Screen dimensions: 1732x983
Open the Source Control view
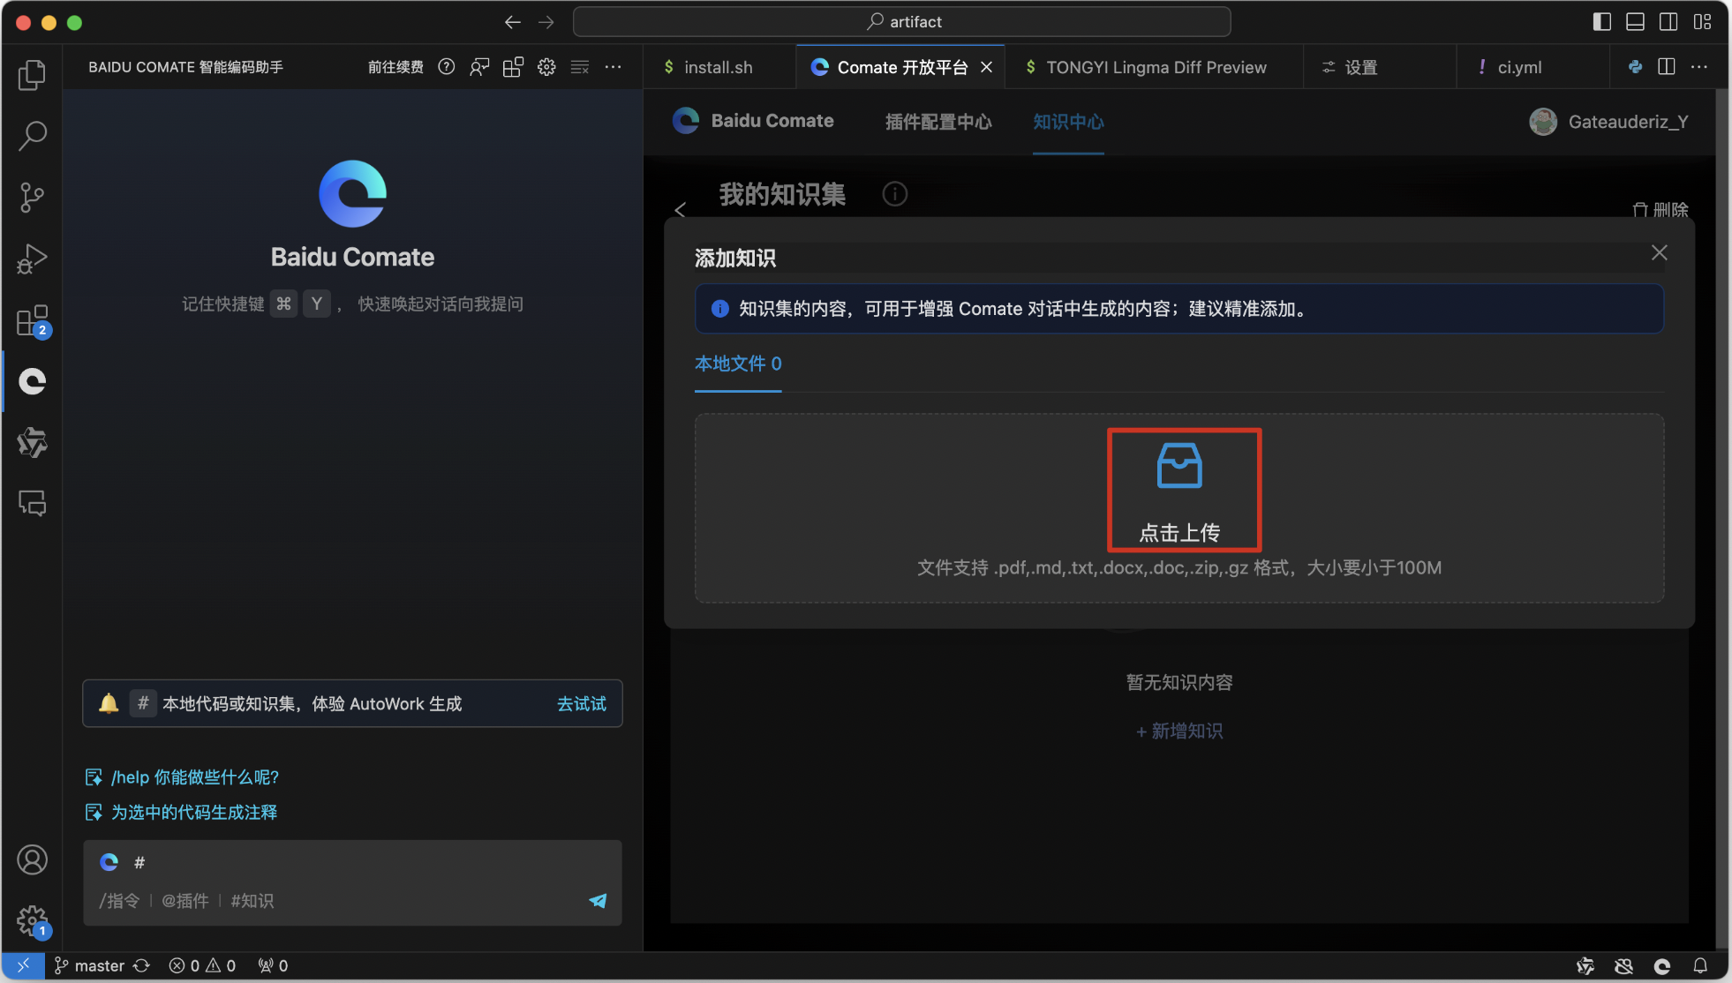pyautogui.click(x=32, y=197)
